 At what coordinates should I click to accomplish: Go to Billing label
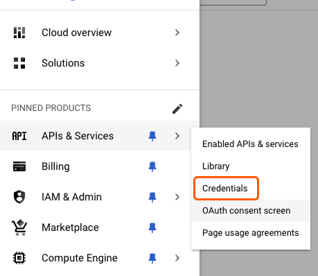55,166
